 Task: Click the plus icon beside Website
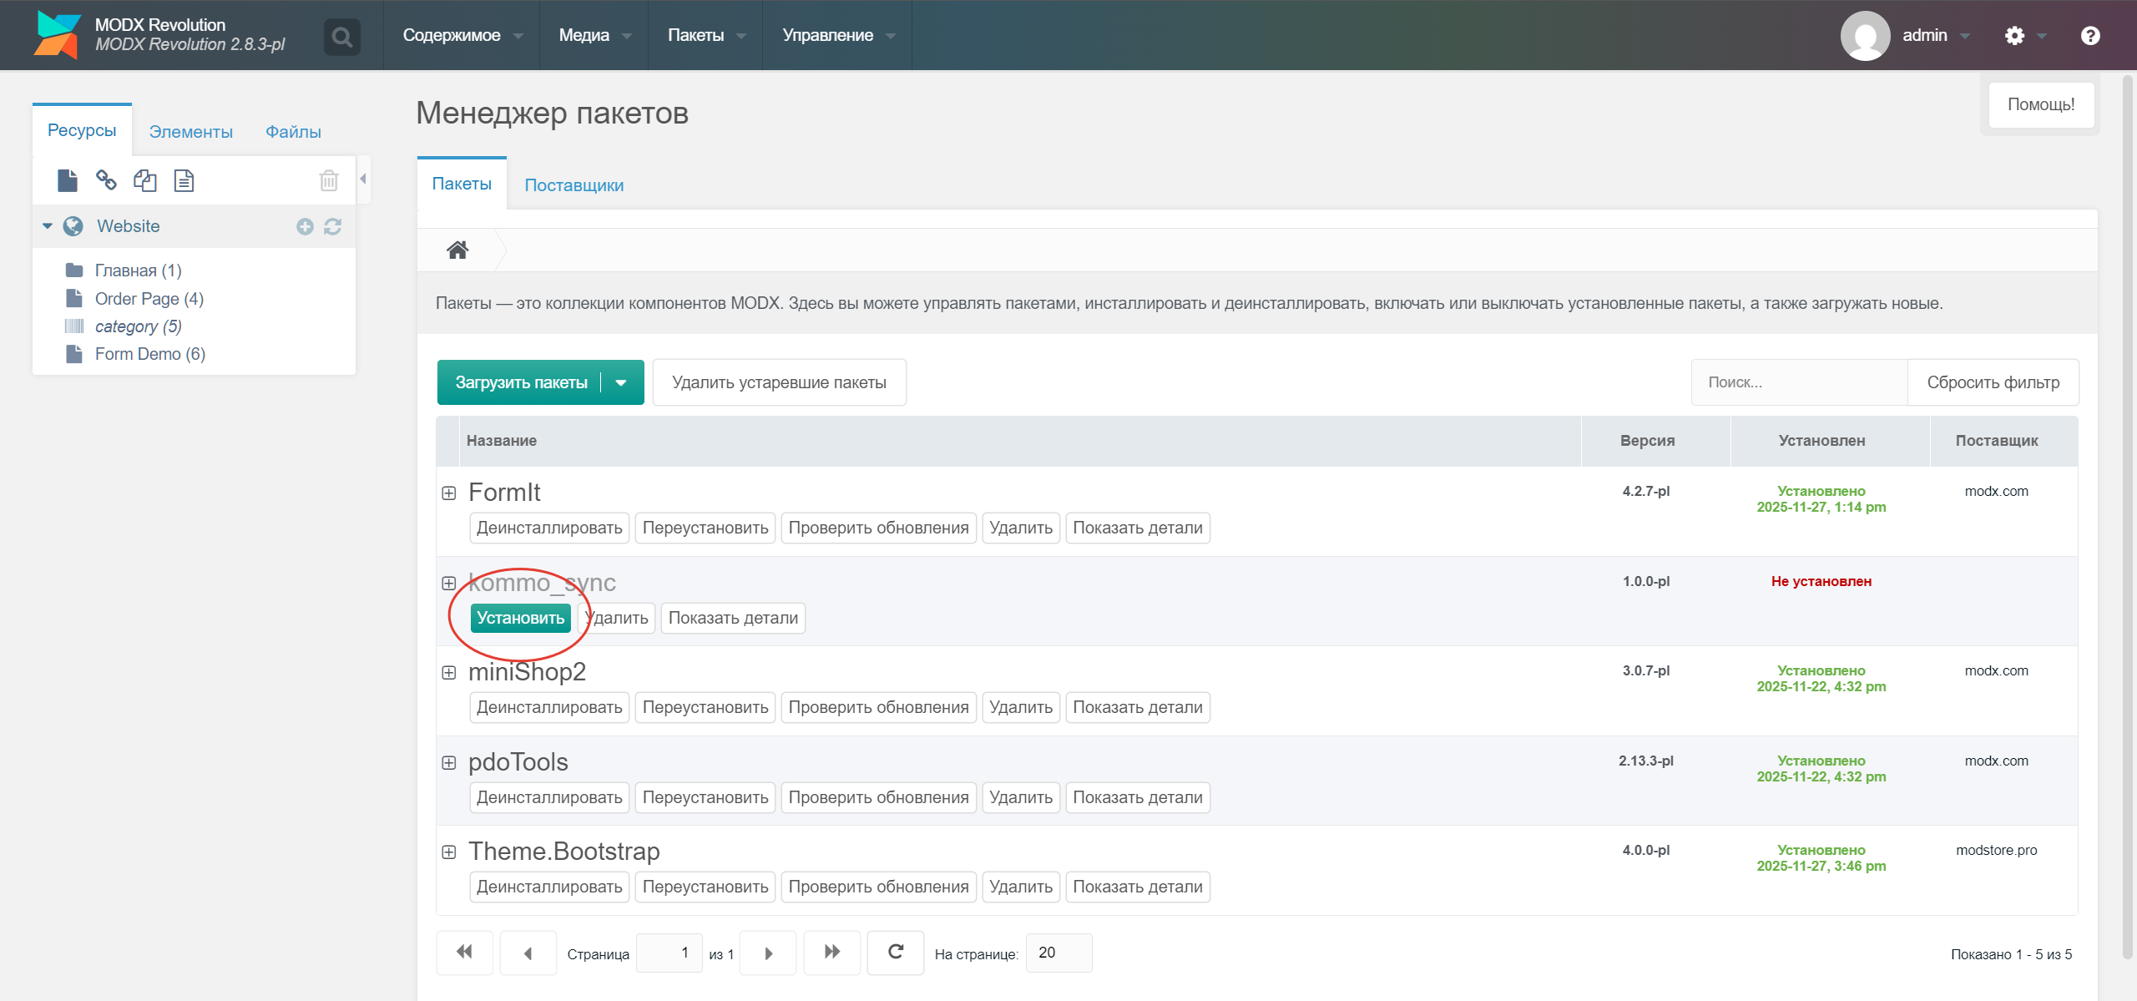305,226
